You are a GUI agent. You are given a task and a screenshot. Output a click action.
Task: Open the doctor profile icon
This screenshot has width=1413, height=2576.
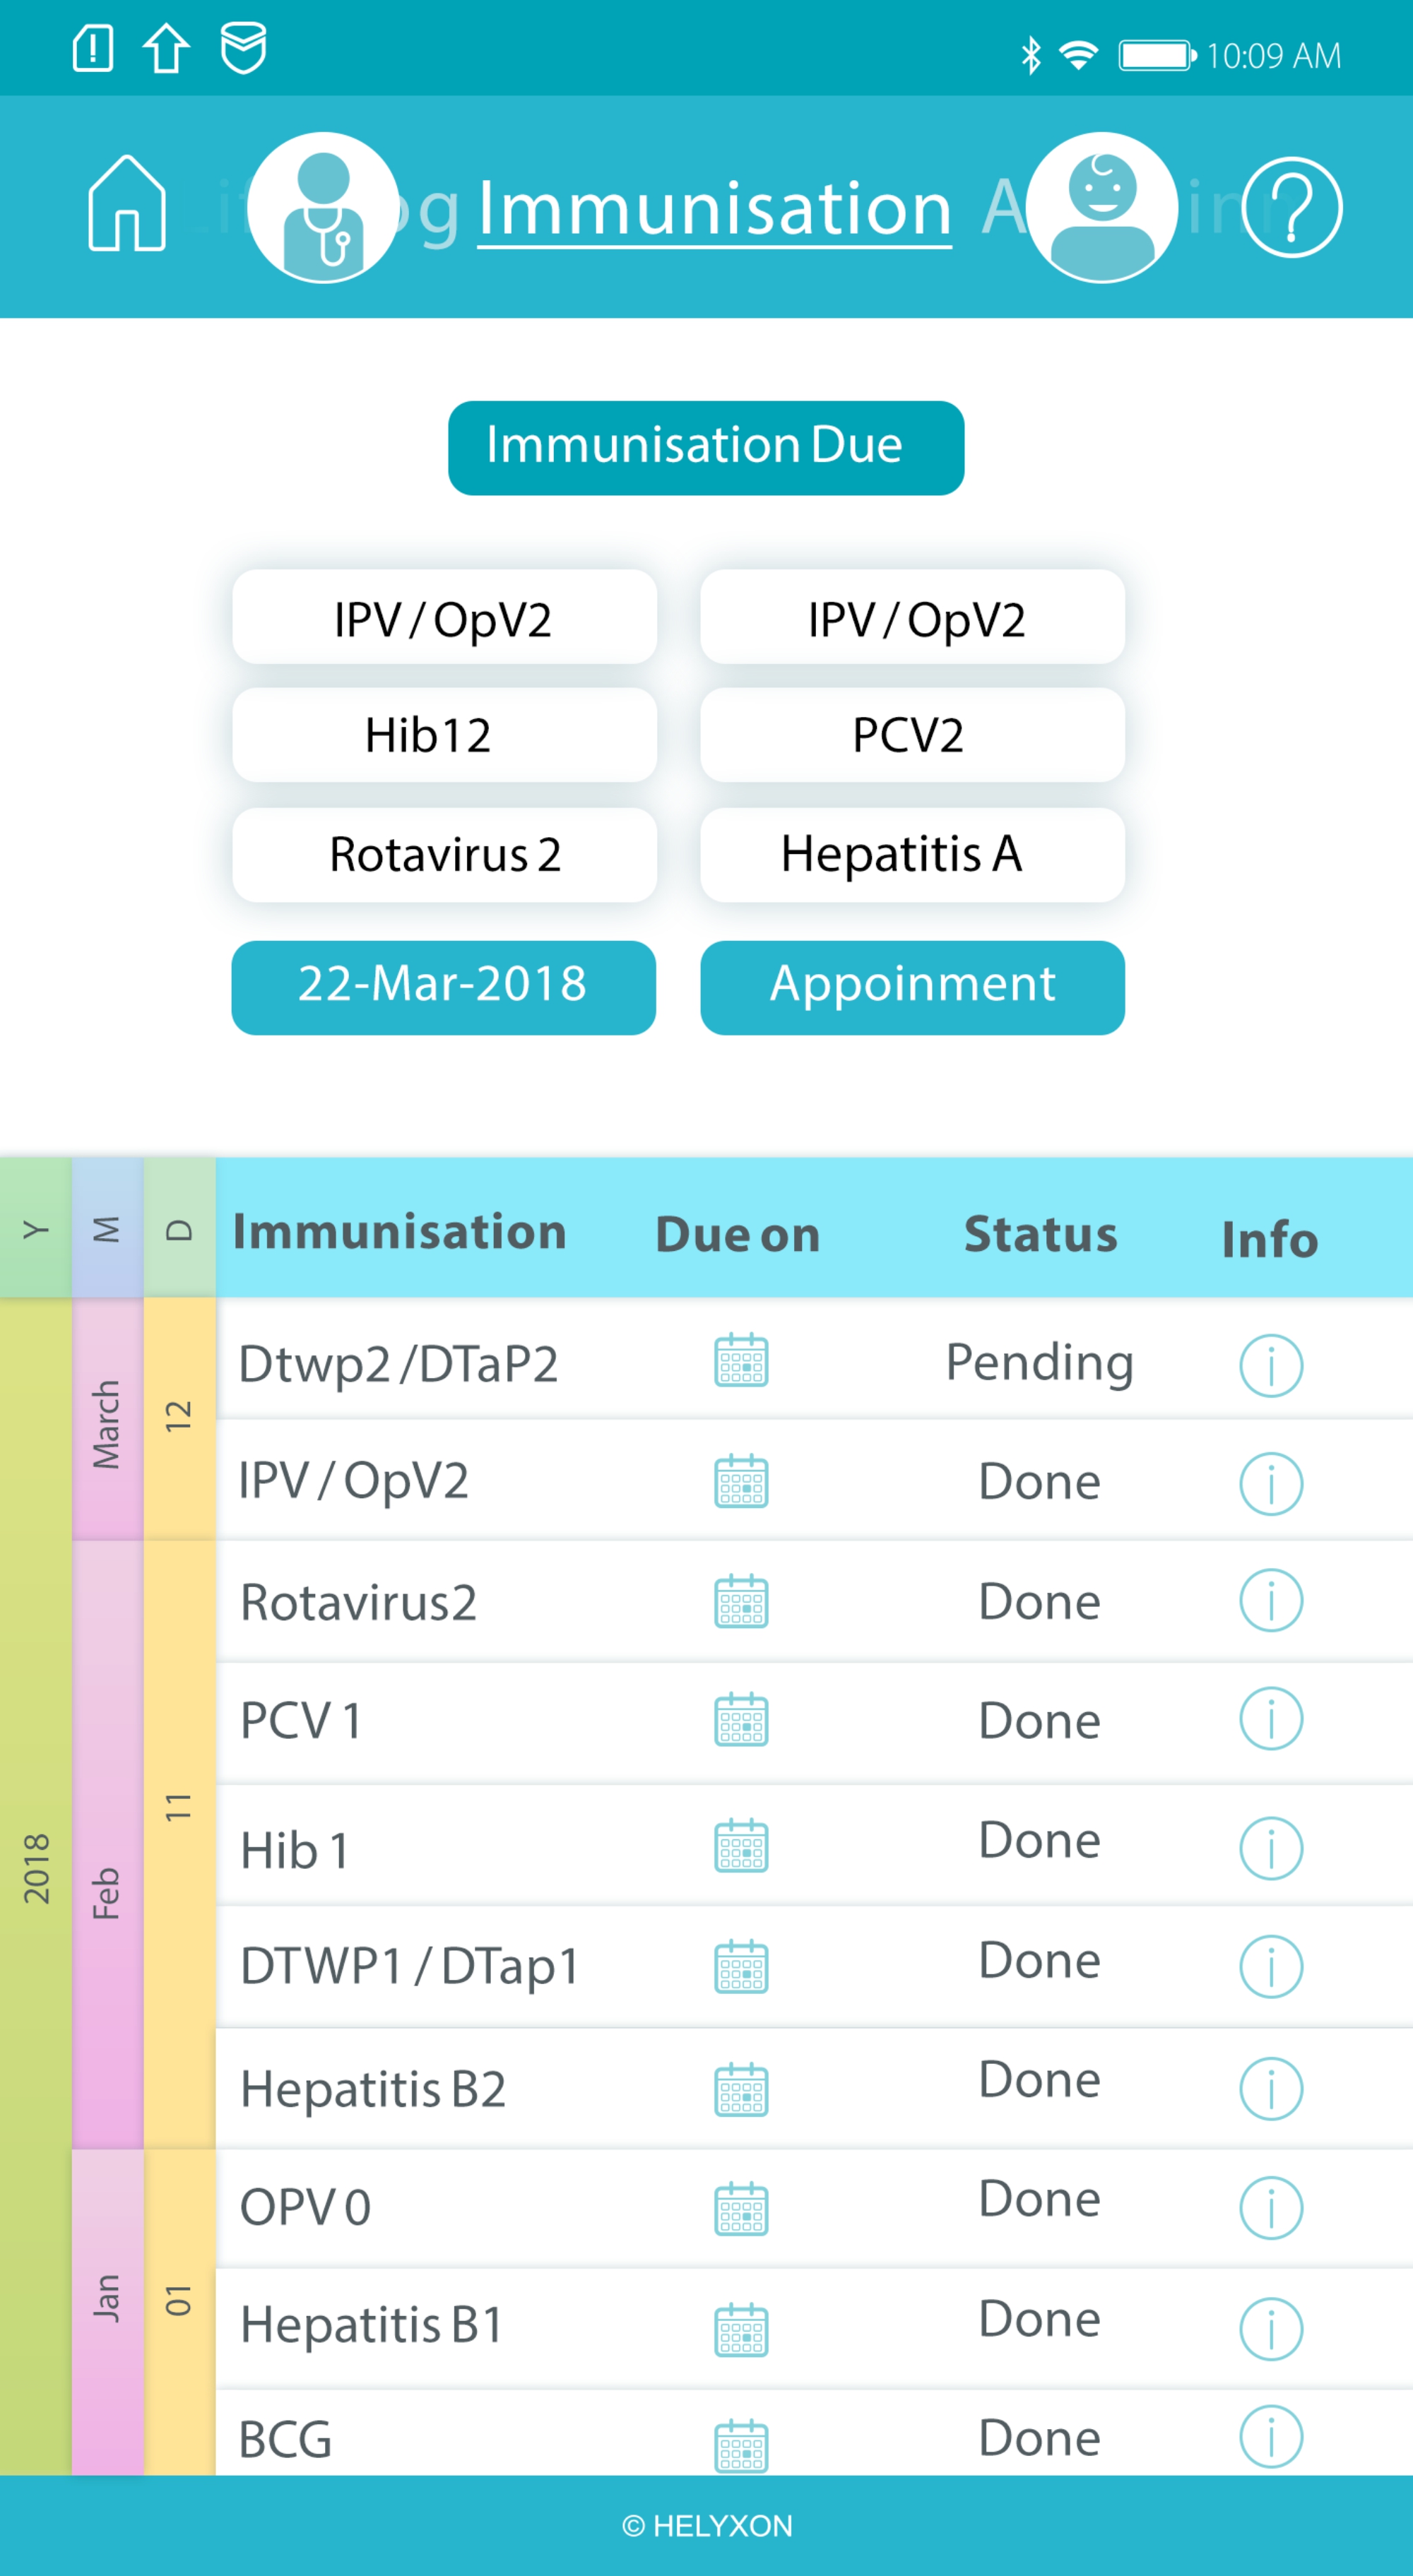tap(322, 208)
